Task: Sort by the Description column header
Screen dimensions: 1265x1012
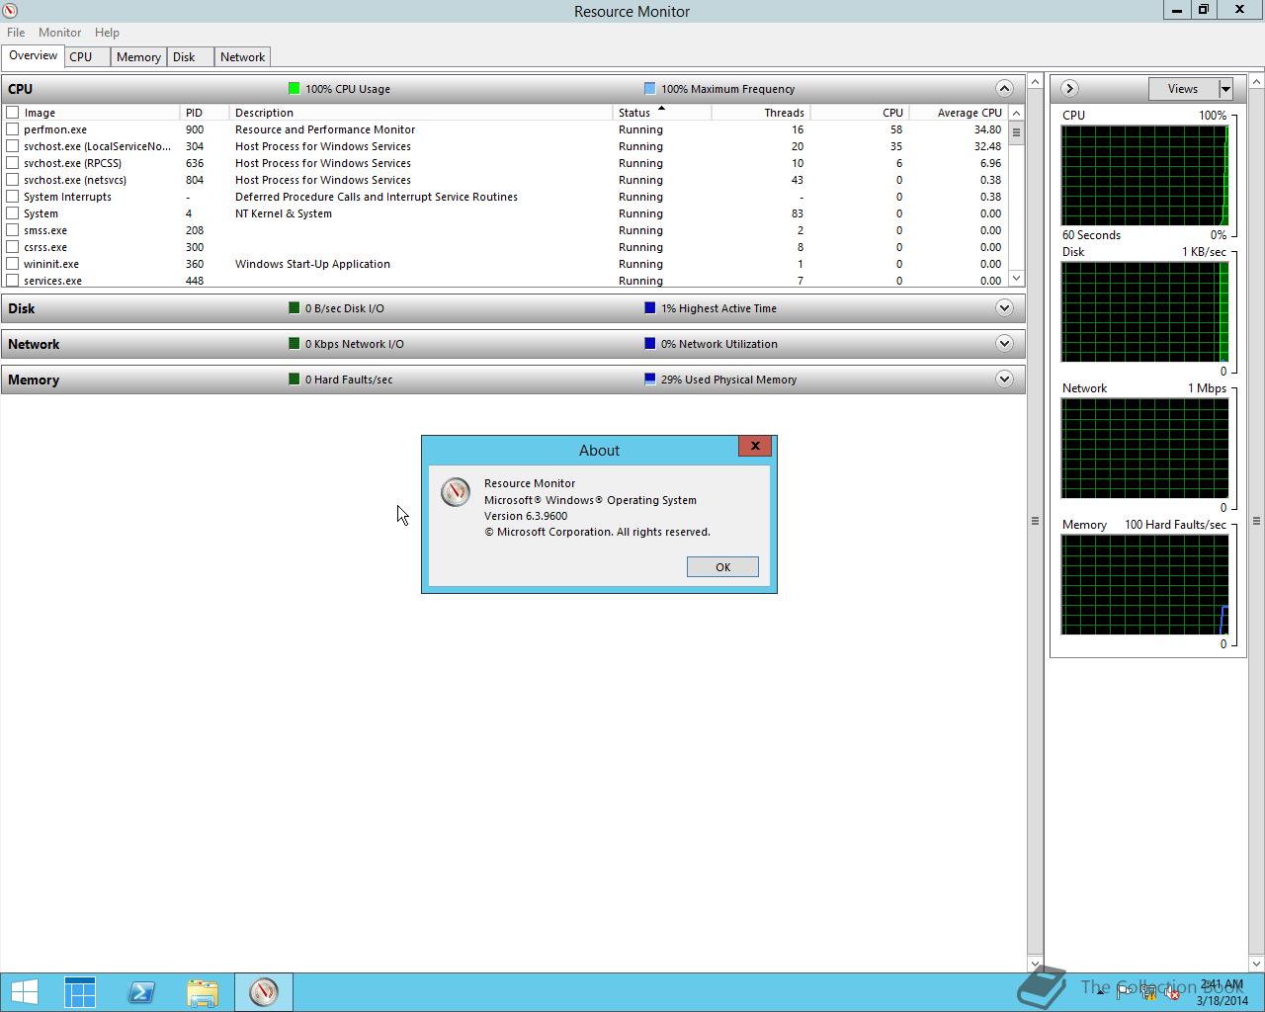Action: click(x=421, y=113)
